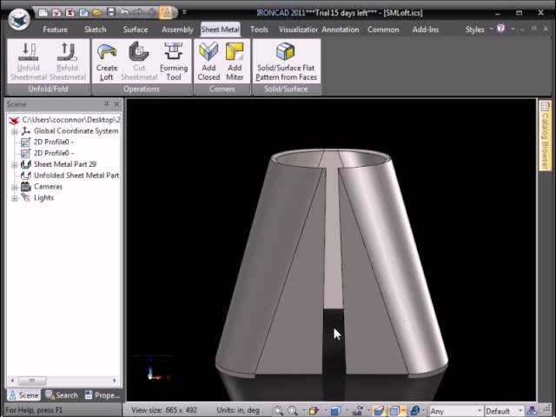Viewport: 556px width, 417px height.
Task: Close the Scene panel
Action: point(116,104)
